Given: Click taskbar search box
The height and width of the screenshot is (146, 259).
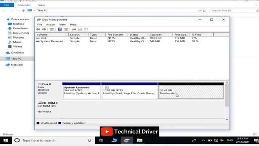Looking at the screenshot, I should (53, 140).
